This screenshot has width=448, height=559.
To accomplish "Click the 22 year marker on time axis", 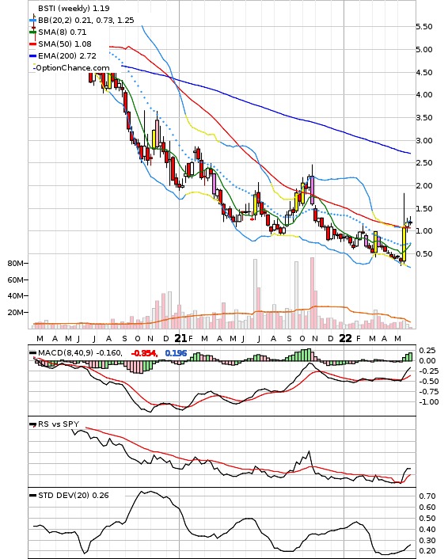I will [345, 338].
